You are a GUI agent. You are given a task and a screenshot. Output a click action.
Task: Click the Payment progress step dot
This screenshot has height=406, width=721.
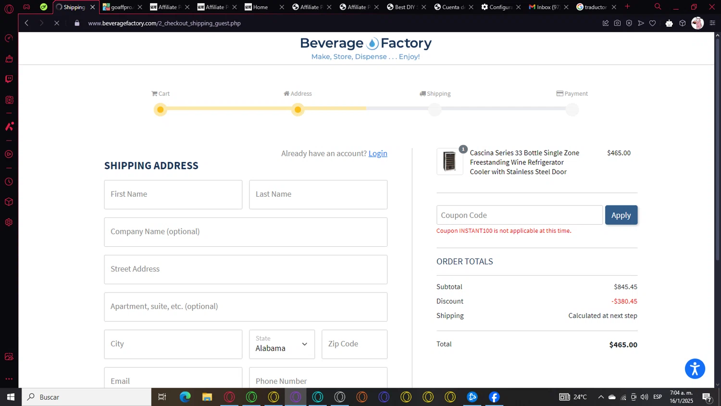coord(572,110)
